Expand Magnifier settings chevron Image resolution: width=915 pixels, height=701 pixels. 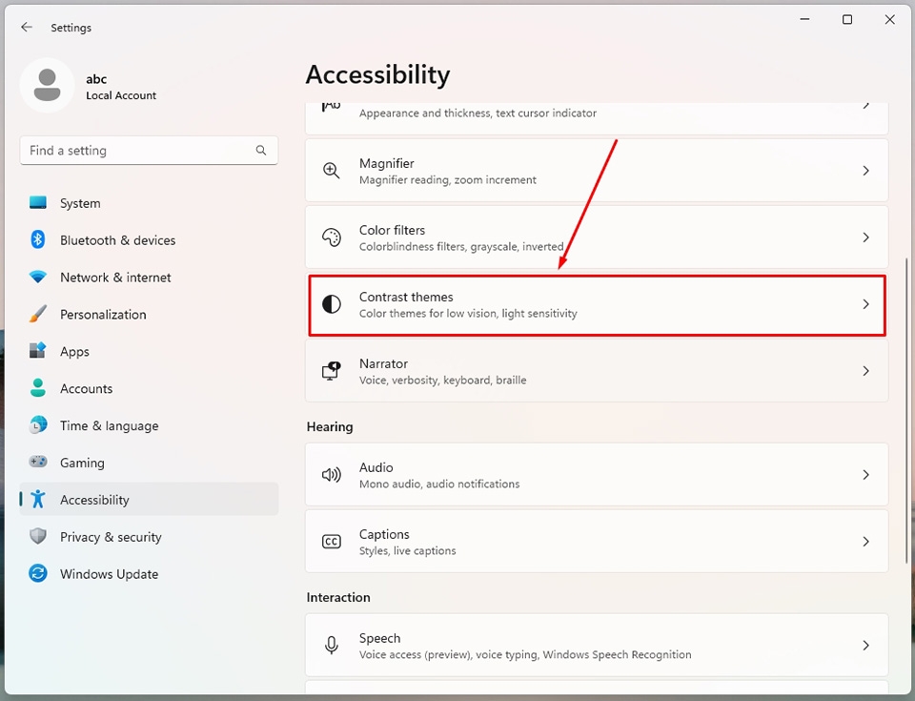click(x=866, y=171)
